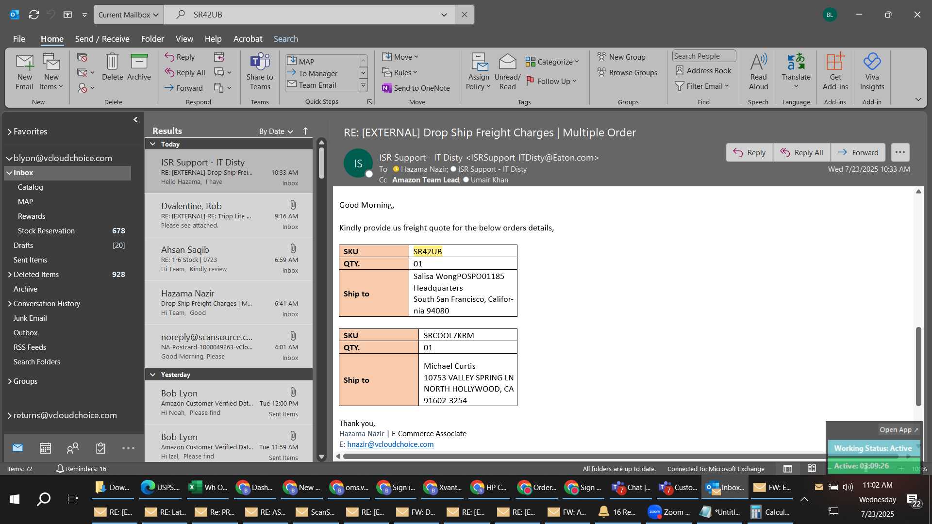932x524 pixels.
Task: Click the Ignore conversation icon
Action: click(82, 57)
